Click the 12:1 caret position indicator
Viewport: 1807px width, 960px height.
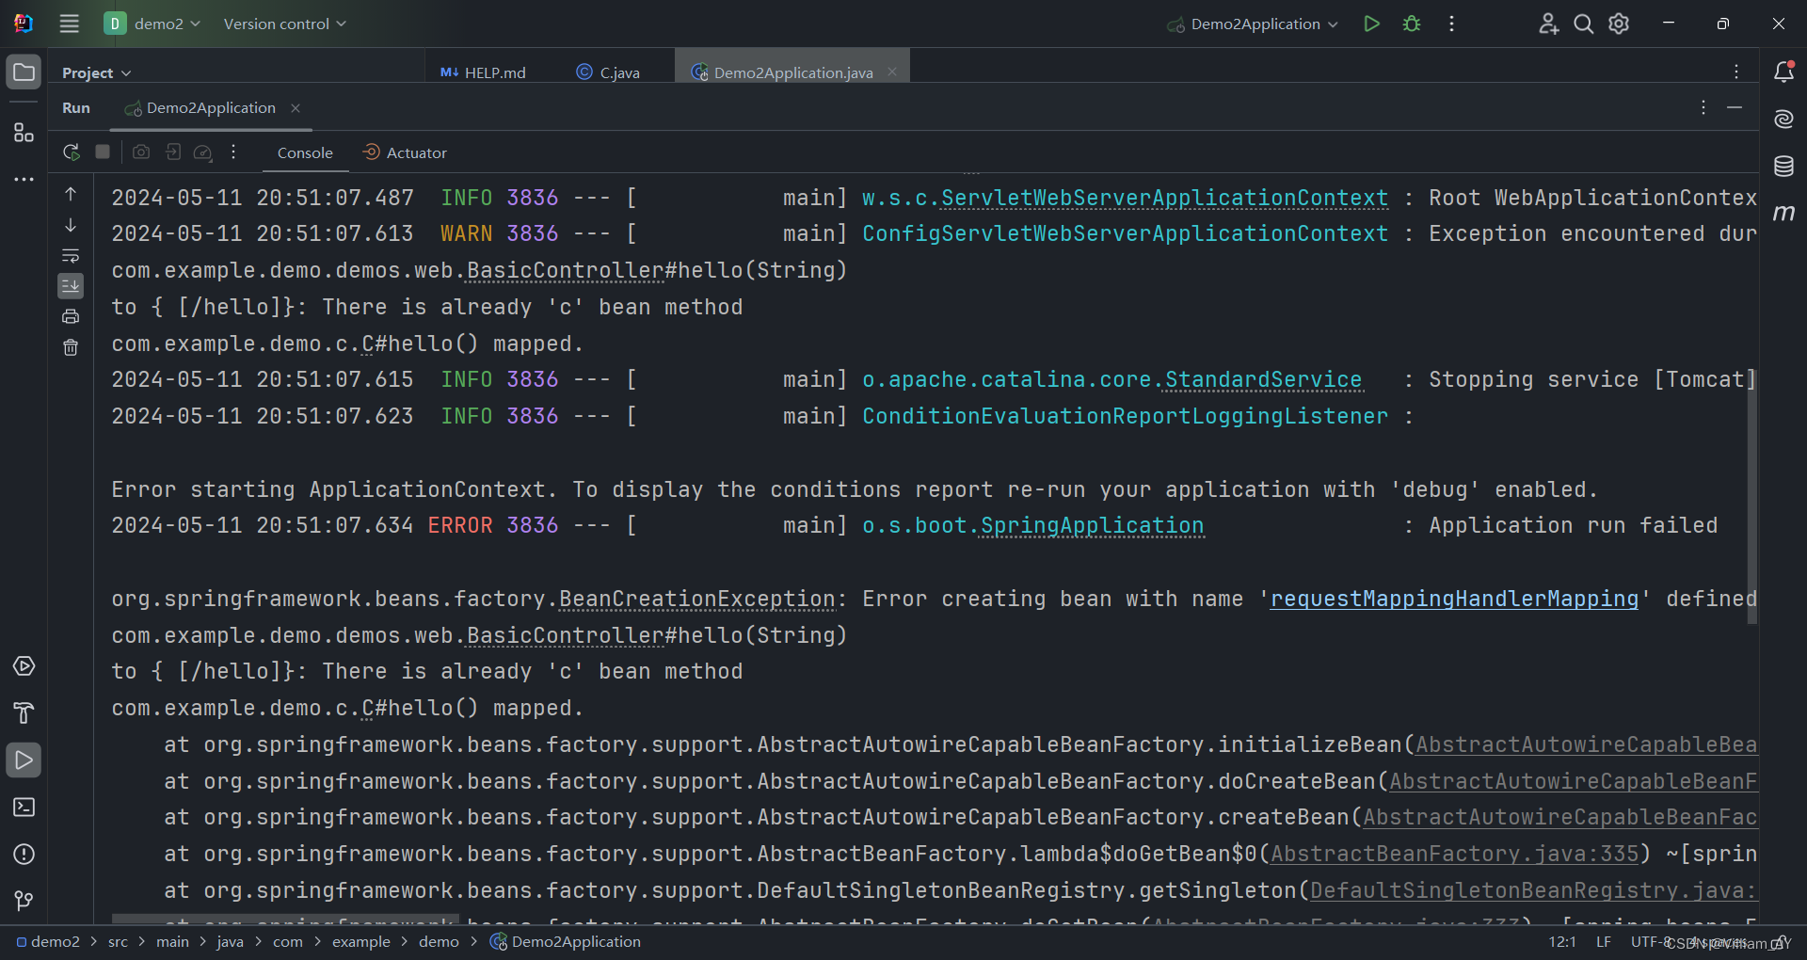coord(1562,942)
